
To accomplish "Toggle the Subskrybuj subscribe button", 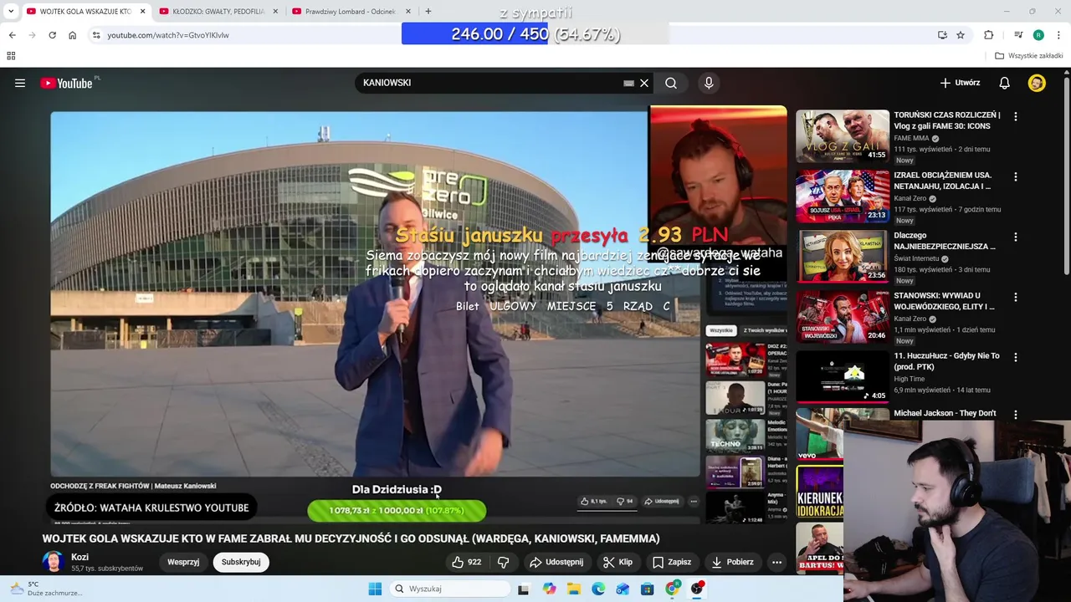I will [241, 562].
